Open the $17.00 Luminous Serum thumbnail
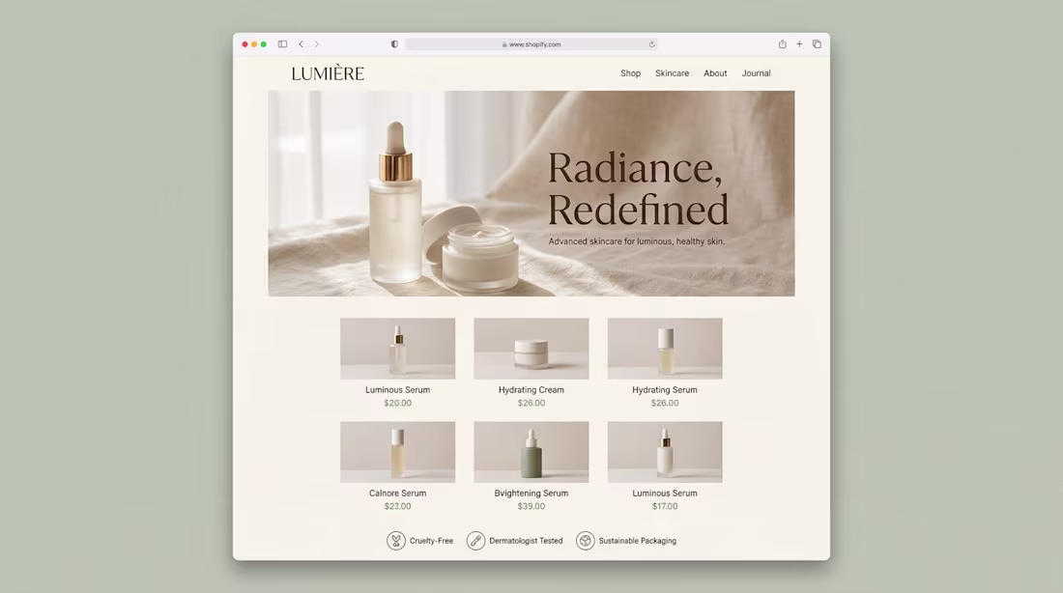The image size is (1063, 593). click(665, 452)
